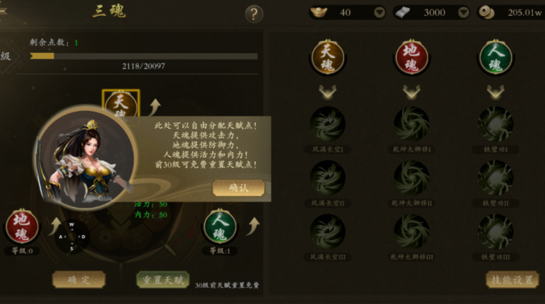
Task: Open 技能设置 skill settings
Action: [x=512, y=280]
